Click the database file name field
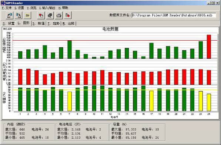Image resolution: width=221 pixels, height=145 pixels. (174, 15)
